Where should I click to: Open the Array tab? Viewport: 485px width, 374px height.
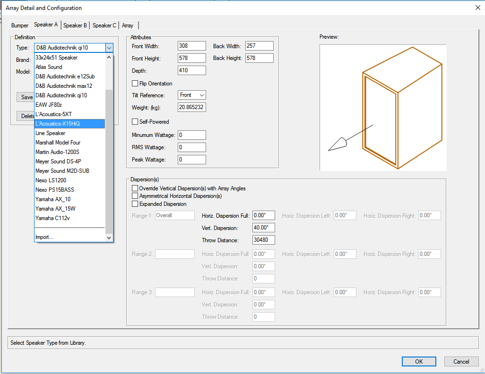[x=128, y=25]
